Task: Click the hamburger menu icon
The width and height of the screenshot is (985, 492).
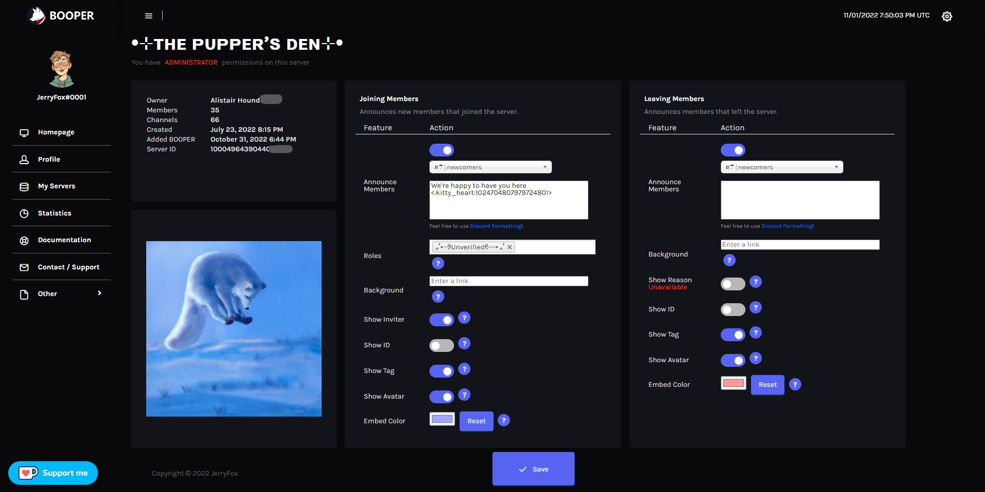Action: pos(149,16)
